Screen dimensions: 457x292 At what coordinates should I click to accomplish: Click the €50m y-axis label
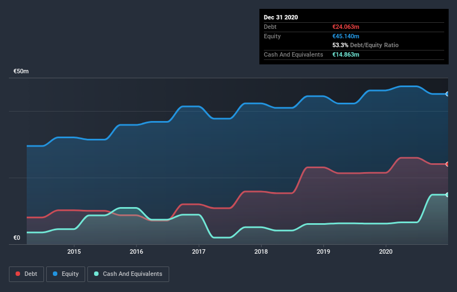click(x=21, y=71)
